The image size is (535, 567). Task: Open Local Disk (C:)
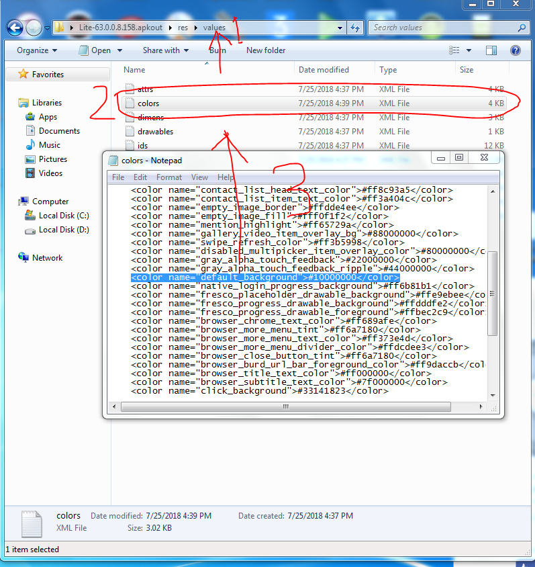click(x=64, y=216)
